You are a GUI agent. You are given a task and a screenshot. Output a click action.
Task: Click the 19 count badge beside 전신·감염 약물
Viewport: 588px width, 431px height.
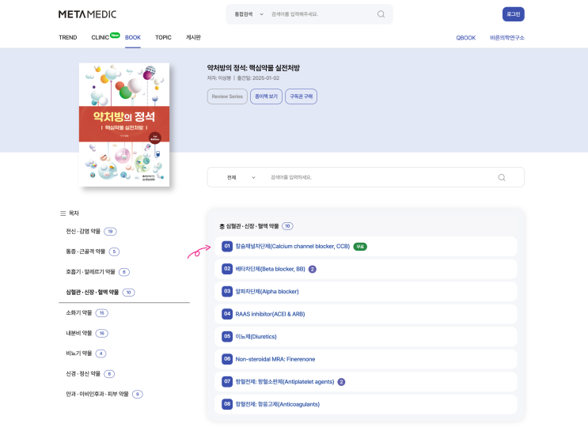(110, 232)
